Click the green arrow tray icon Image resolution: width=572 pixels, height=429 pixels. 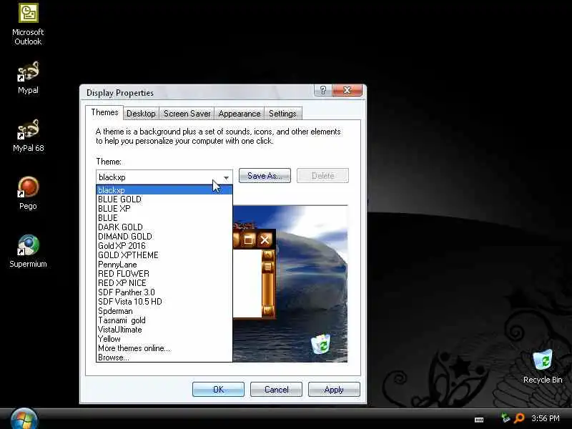point(505,418)
